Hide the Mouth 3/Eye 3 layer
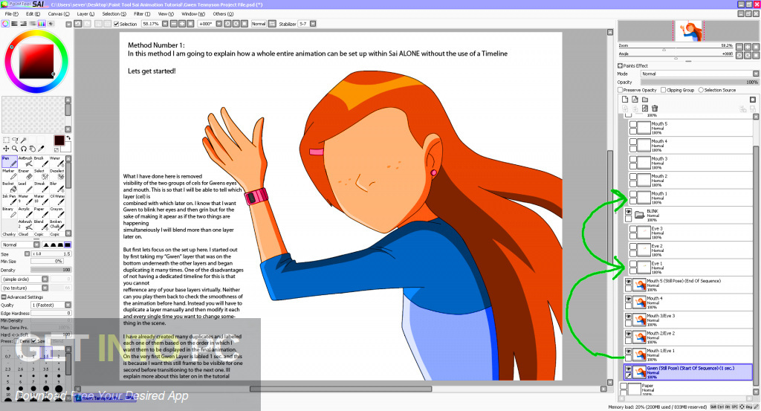Viewport: 761px width, 411px height. [x=628, y=317]
